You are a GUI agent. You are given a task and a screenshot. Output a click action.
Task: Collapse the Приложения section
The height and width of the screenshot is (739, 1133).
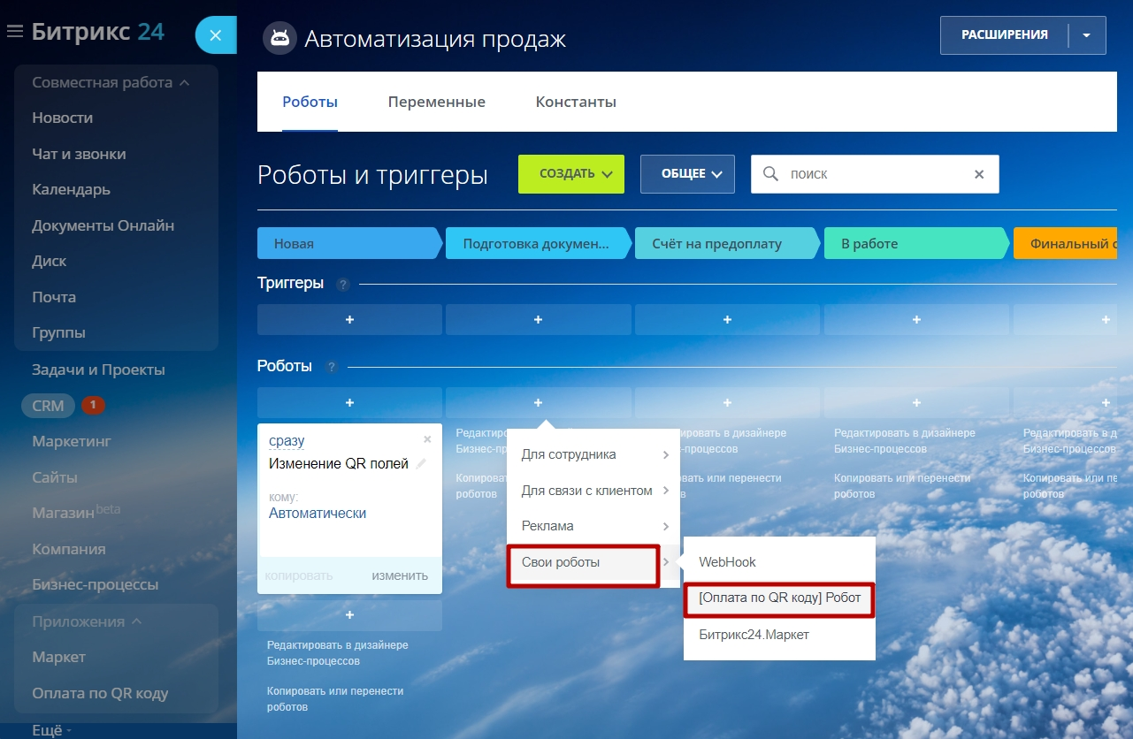87,621
